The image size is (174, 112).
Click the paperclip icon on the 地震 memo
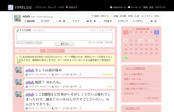point(80,87)
